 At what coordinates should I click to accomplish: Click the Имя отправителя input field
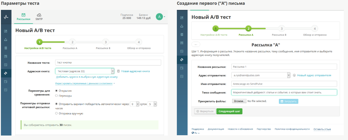284,84
